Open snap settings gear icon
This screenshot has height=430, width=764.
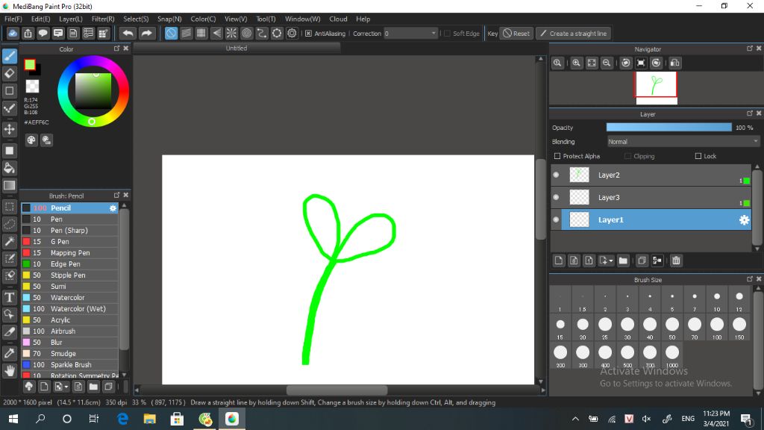click(x=292, y=33)
